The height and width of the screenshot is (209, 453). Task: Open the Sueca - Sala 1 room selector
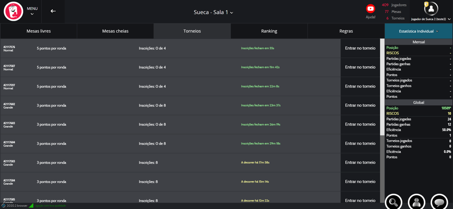213,12
